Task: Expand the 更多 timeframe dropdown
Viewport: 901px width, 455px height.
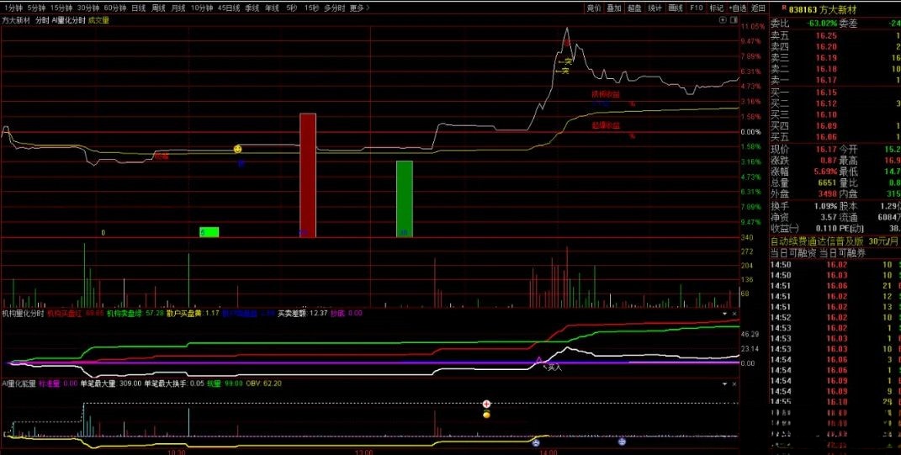Action: (360, 8)
